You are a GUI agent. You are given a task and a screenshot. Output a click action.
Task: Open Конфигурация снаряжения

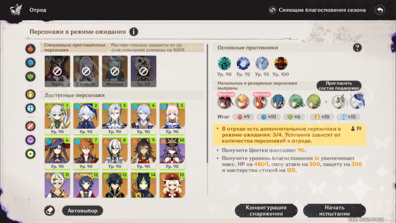[x=266, y=210]
